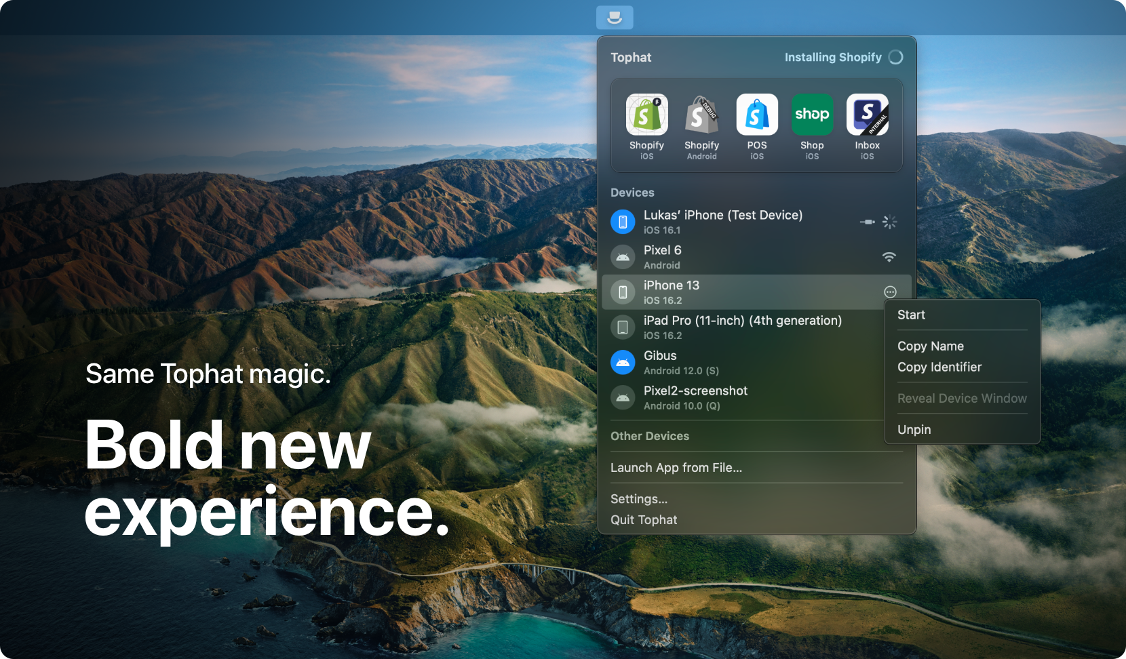1126x659 pixels.
Task: Launch the Inbox iOS internal app
Action: pyautogui.click(x=867, y=115)
